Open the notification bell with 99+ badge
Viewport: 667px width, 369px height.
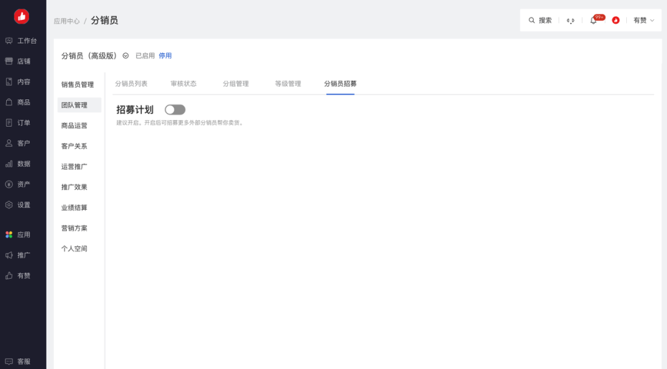(x=594, y=19)
